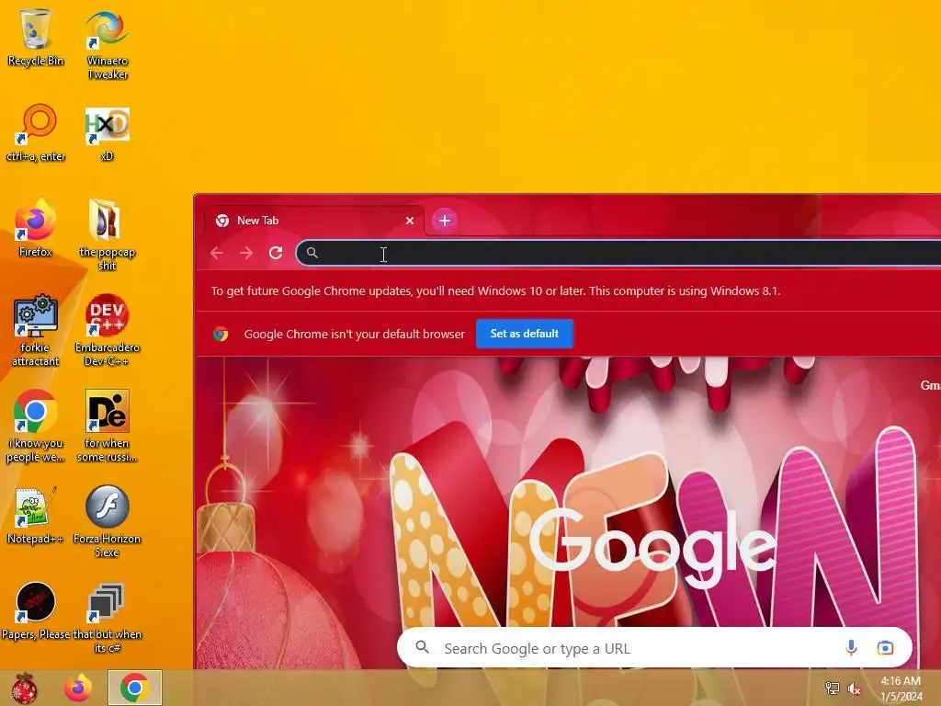Launch Embarcadero Dev-C++ shortcut

coord(107,330)
